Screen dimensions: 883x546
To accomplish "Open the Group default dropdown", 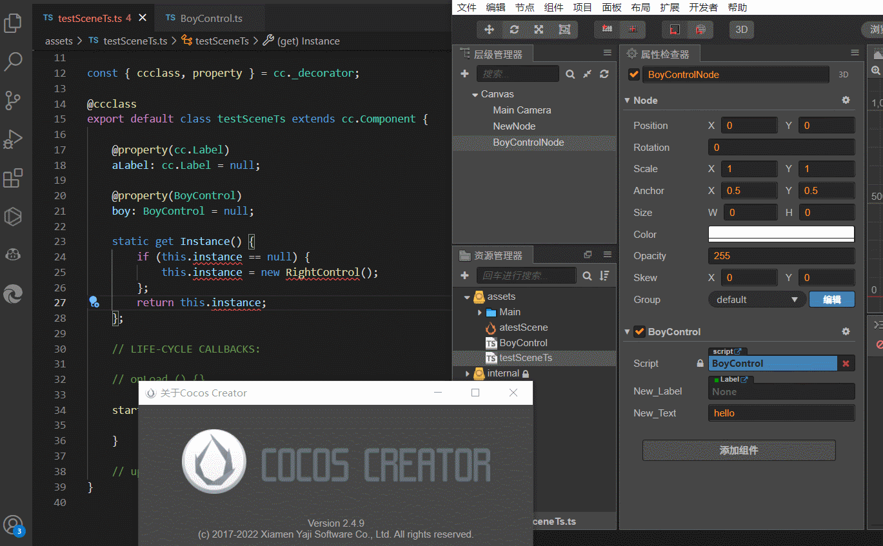I will 757,300.
